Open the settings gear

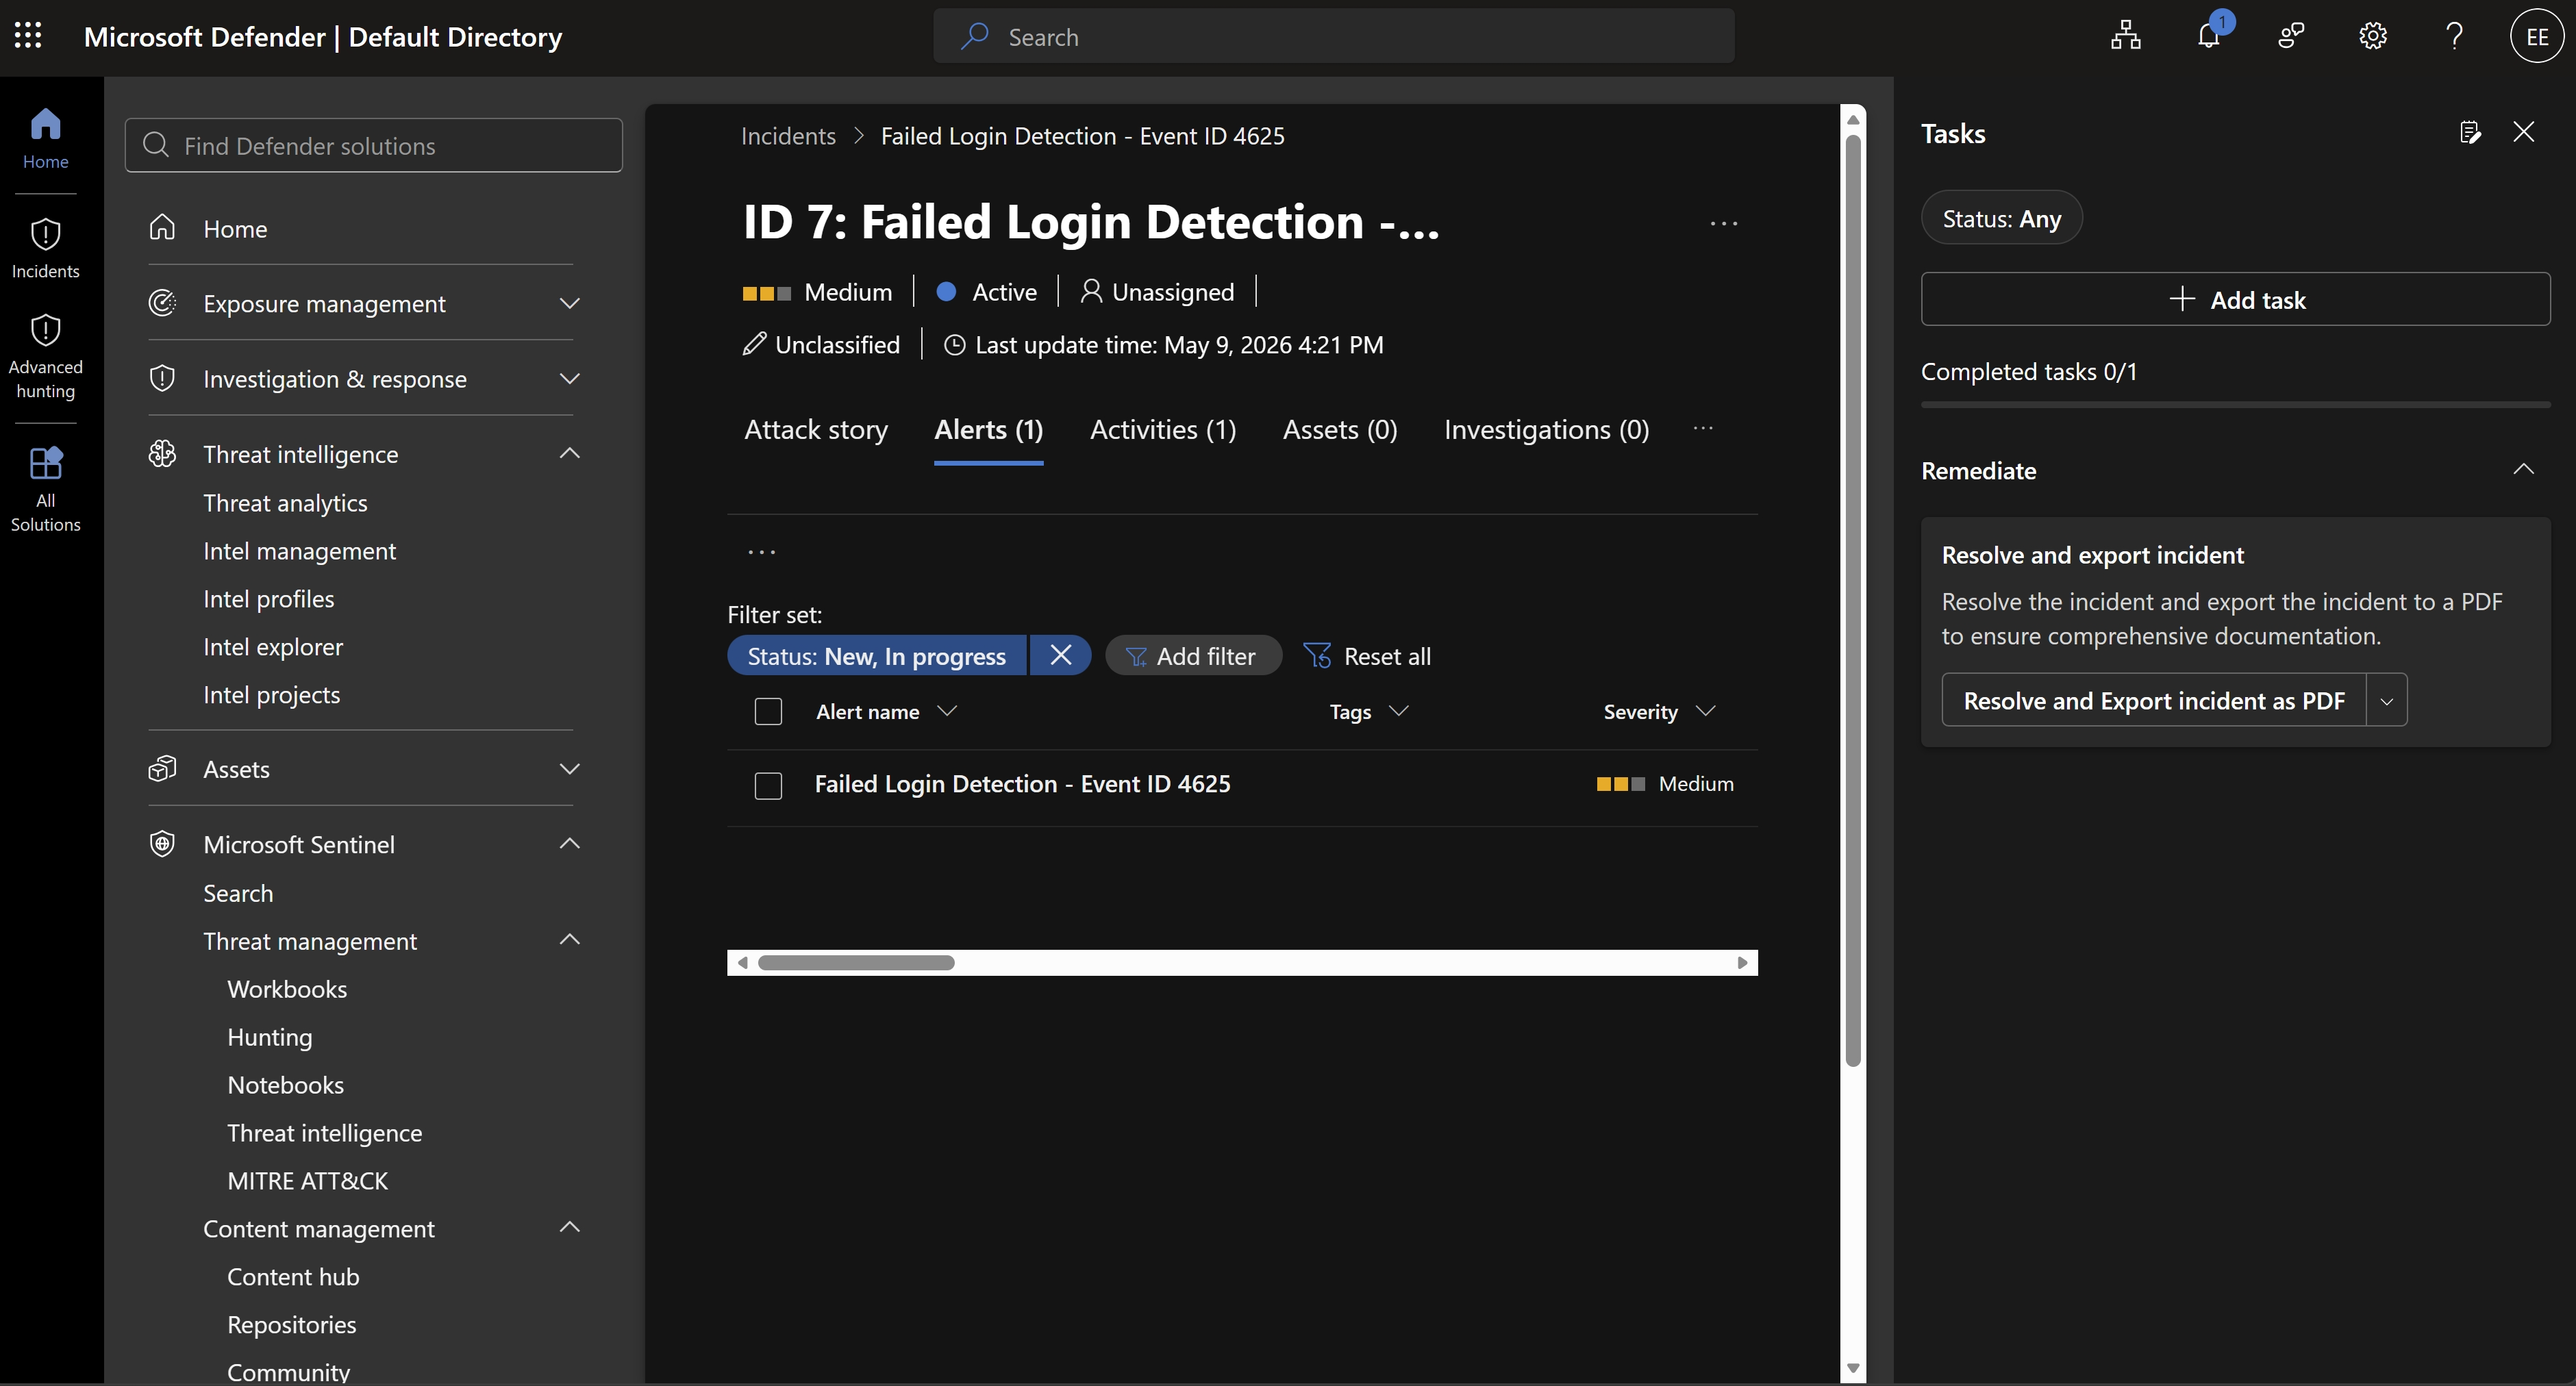2373,36
